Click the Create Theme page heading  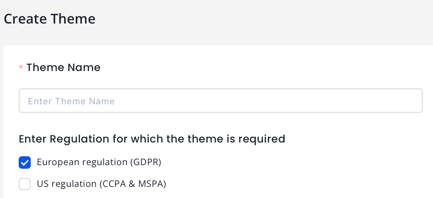tap(49, 19)
